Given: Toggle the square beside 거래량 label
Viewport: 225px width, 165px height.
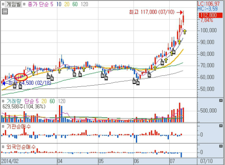Looking at the screenshot, I should tap(3, 101).
